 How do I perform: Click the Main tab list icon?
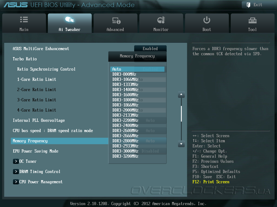point(24,19)
